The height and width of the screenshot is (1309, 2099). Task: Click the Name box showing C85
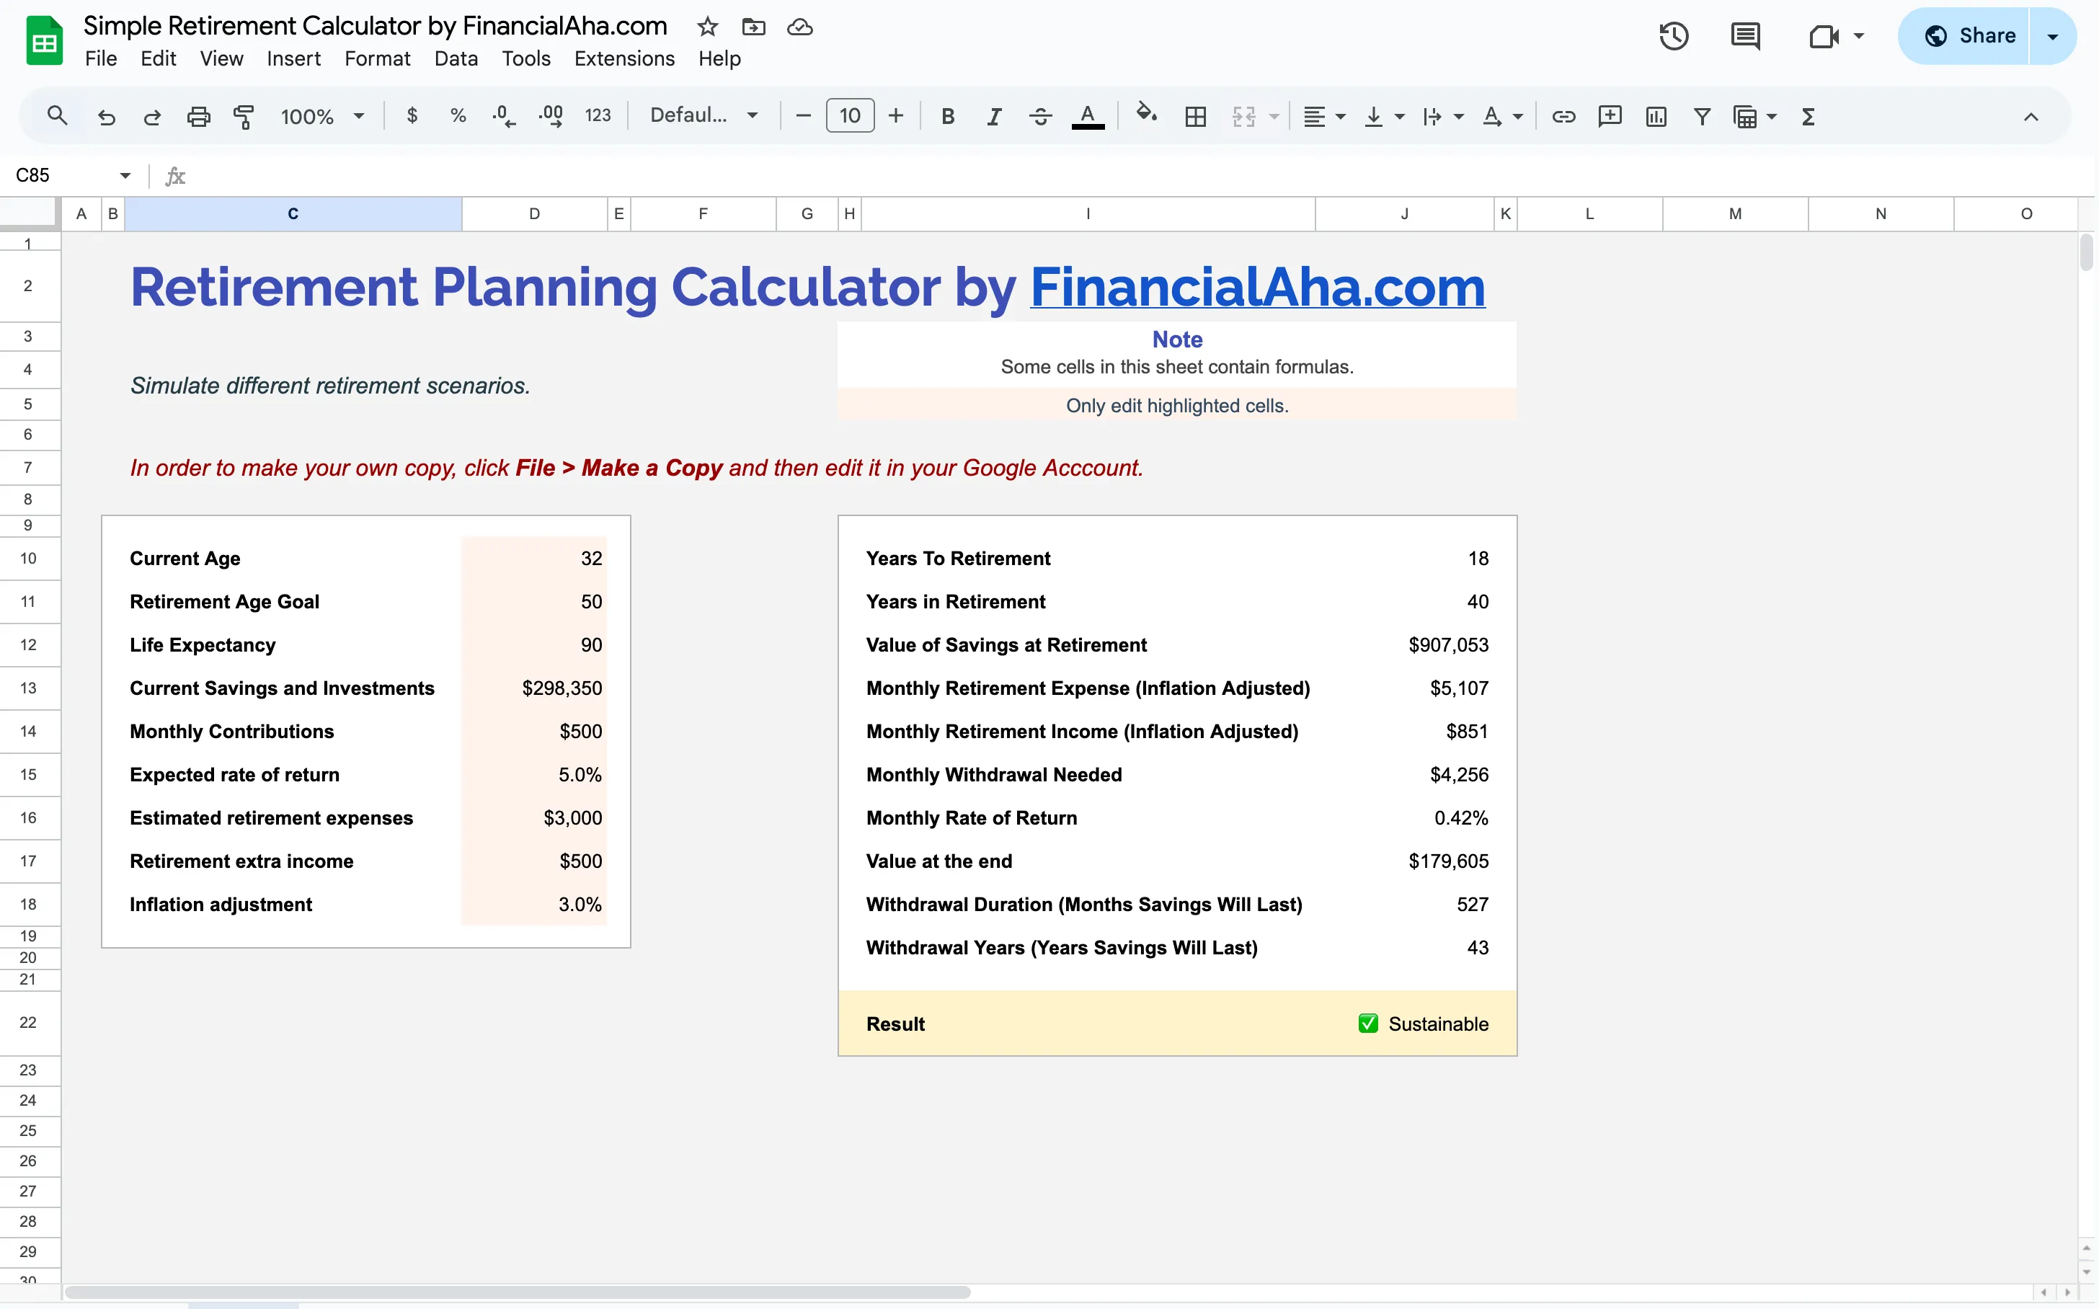pos(62,176)
